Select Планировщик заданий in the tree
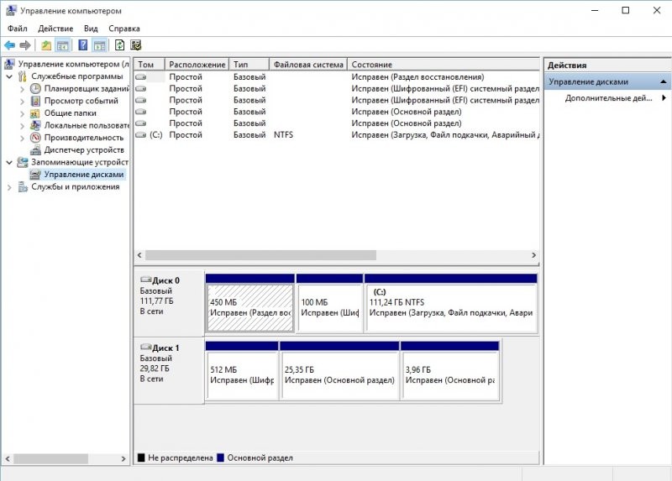The width and height of the screenshot is (672, 481). [86, 88]
